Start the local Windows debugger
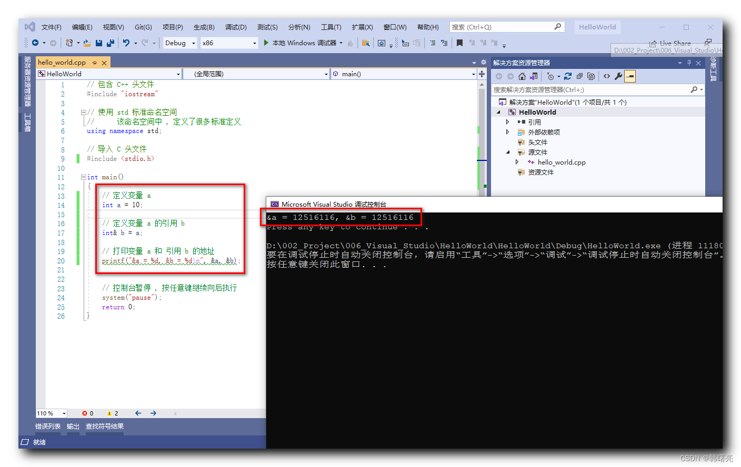Viewport: 741px width, 467px height. pos(304,43)
